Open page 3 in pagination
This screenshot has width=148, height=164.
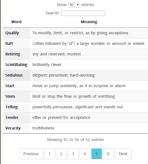pos(73,154)
